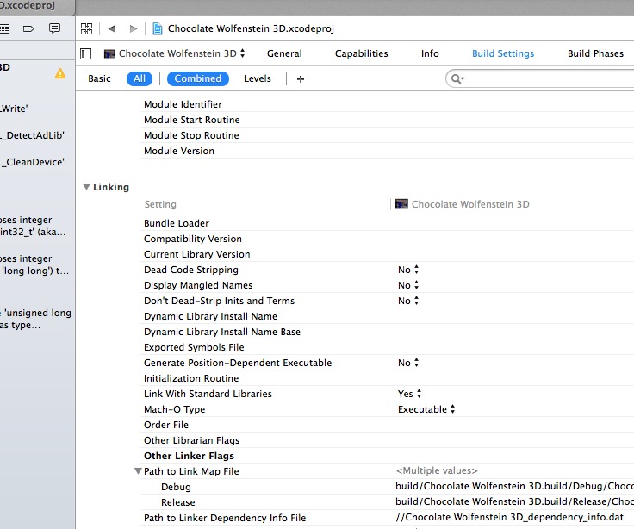The image size is (634, 529).
Task: Select the Order File setting
Action: (x=166, y=425)
